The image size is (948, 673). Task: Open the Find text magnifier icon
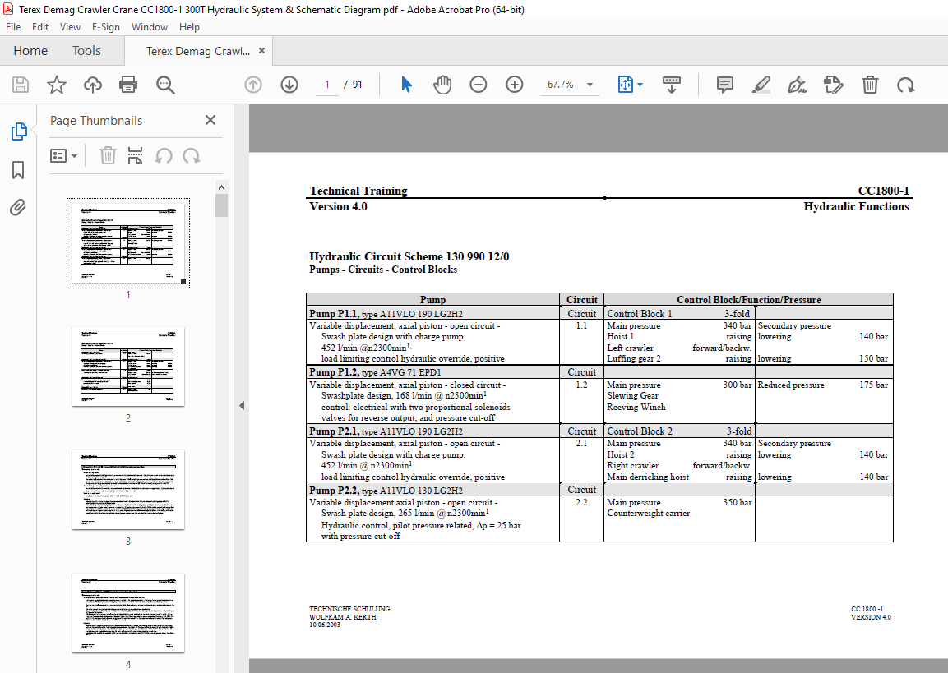click(x=165, y=85)
